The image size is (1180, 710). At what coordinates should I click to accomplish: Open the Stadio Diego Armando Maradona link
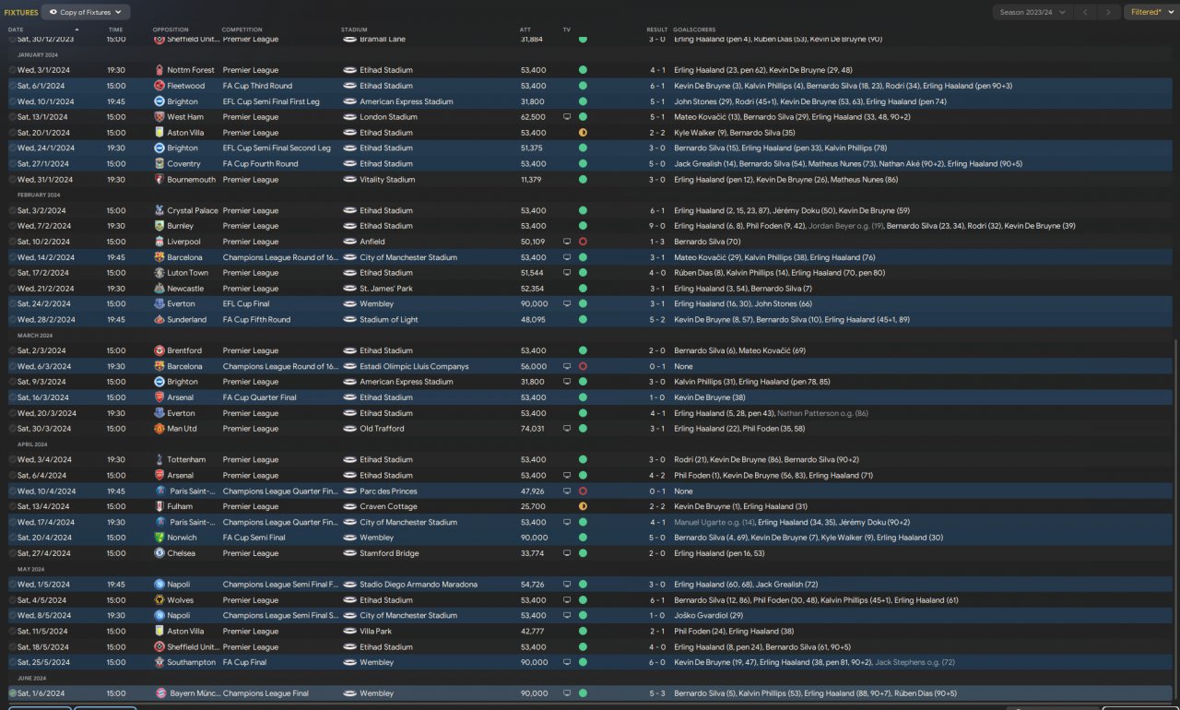tap(419, 585)
